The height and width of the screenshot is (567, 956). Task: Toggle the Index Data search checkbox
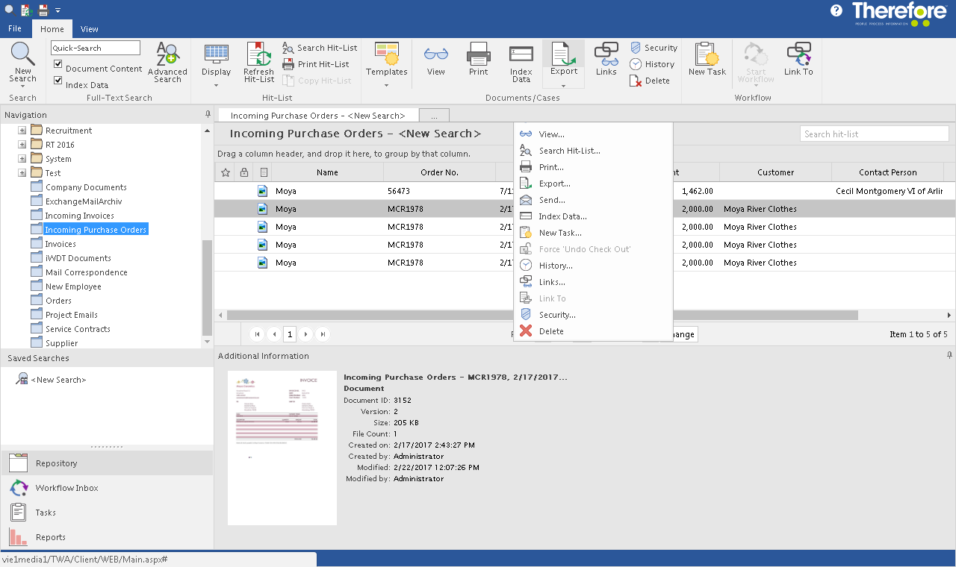pyautogui.click(x=58, y=81)
